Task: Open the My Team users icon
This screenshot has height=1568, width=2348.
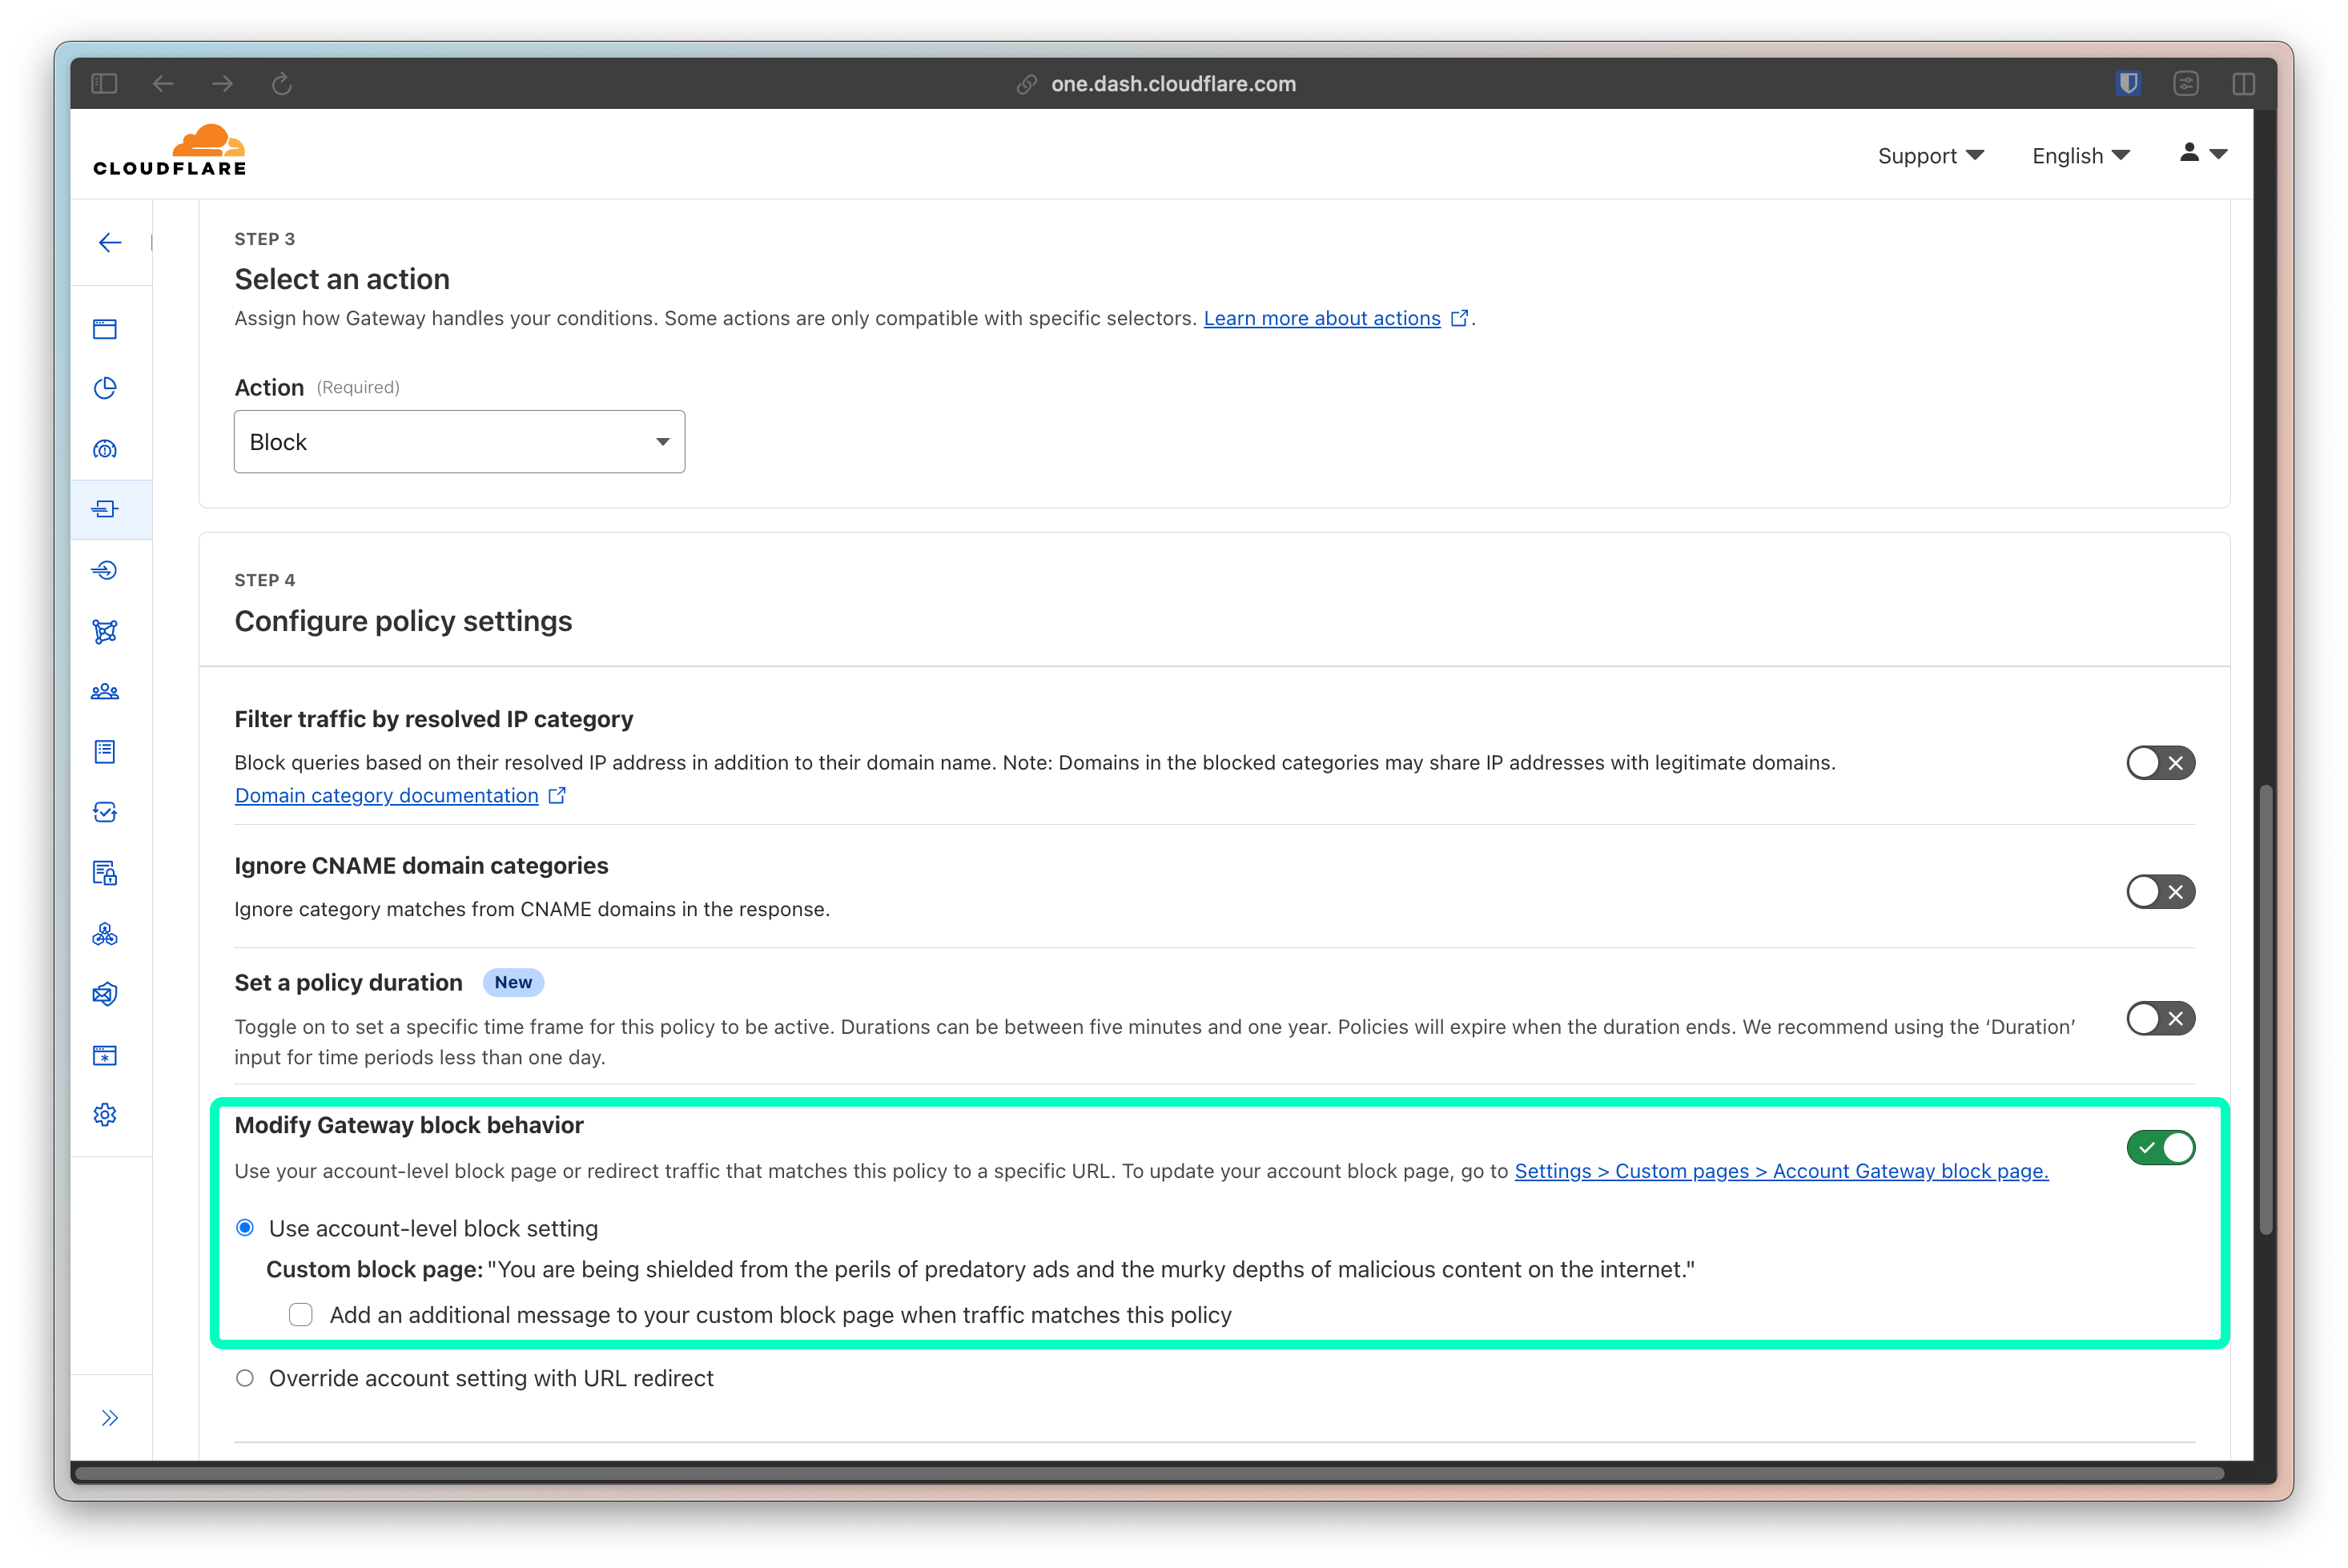Action: pyautogui.click(x=105, y=692)
